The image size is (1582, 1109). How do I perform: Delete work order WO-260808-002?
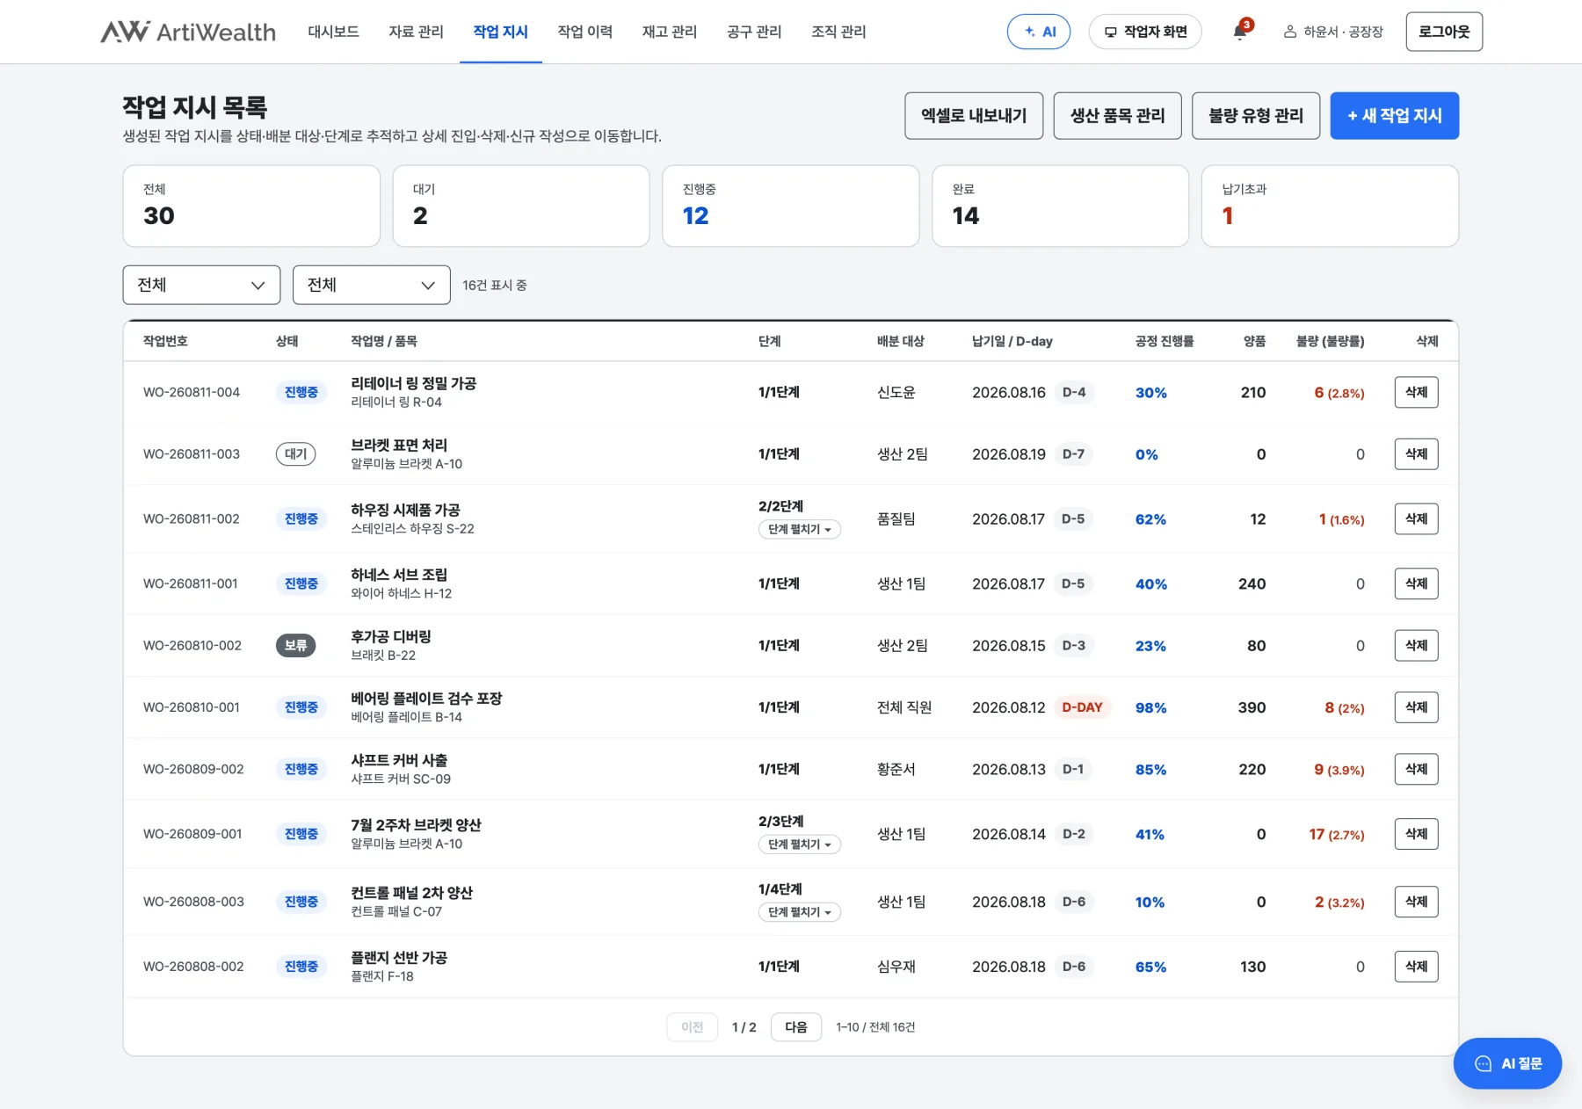click(x=1416, y=967)
